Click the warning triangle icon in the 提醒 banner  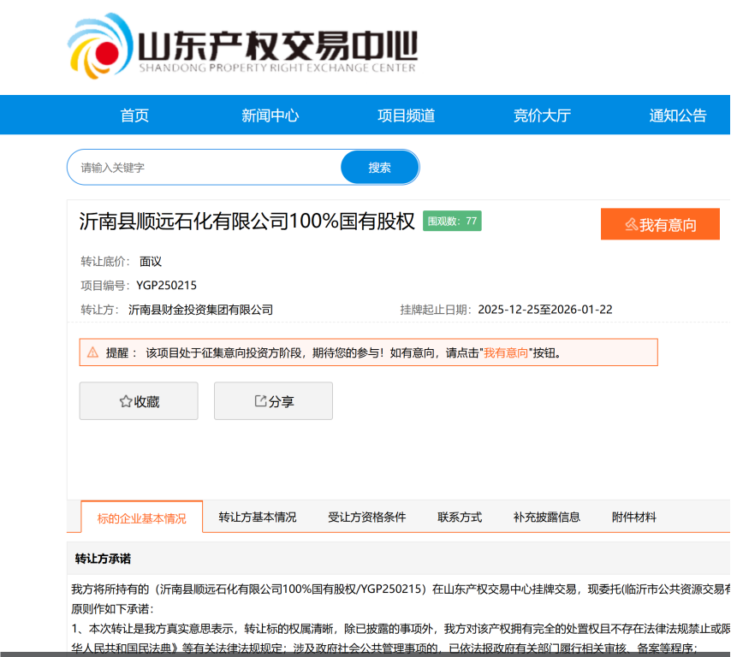pos(91,351)
